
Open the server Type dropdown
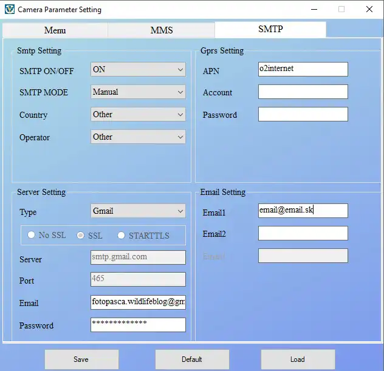[x=138, y=211]
